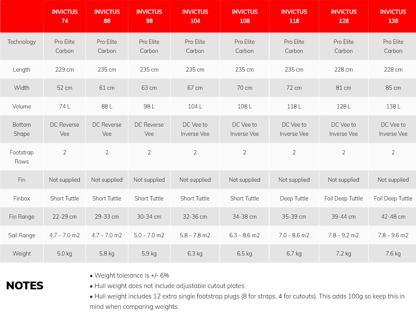
Task: Click the NOTES heading
Action: [x=25, y=285]
